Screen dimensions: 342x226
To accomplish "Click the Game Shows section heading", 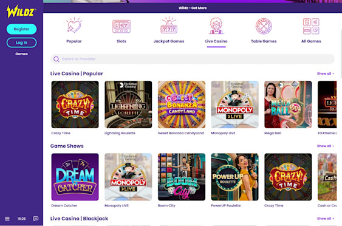I will [67, 146].
